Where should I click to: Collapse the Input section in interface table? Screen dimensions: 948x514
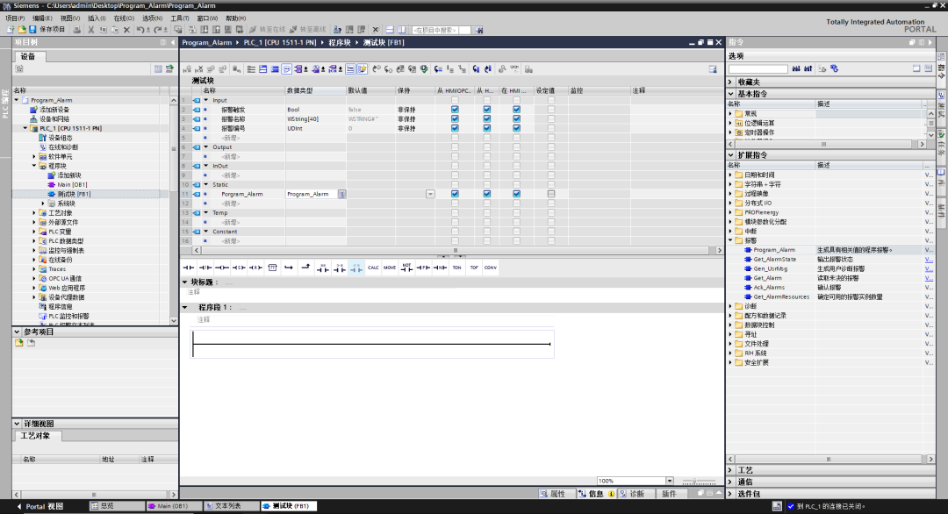pyautogui.click(x=206, y=100)
